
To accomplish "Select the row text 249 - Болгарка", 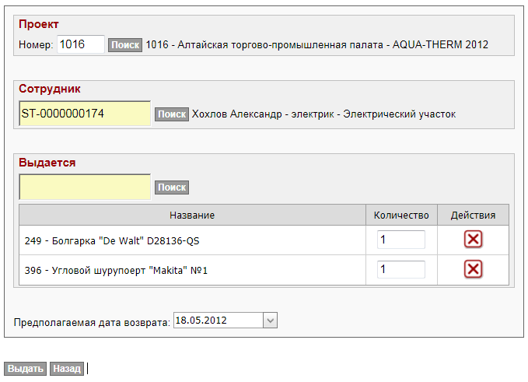I will click(x=117, y=240).
